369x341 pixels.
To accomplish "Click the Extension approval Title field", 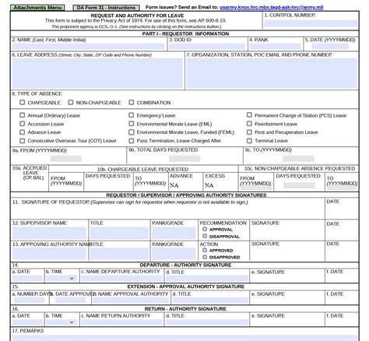I will click(x=210, y=301).
